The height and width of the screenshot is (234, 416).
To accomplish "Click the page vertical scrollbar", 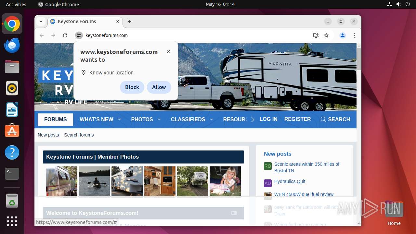I will pyautogui.click(x=359, y=59).
